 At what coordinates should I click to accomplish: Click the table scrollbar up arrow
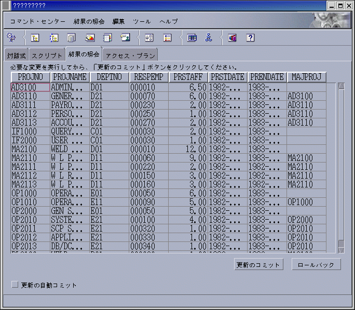pyautogui.click(x=341, y=86)
